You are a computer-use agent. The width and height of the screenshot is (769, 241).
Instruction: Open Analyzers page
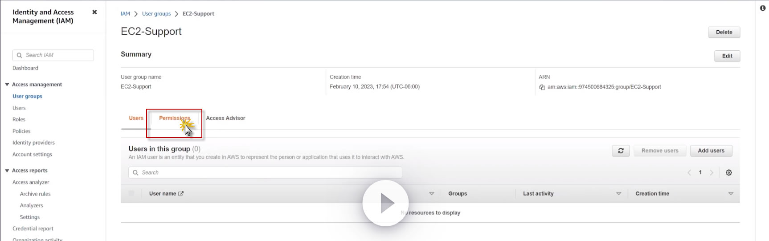pyautogui.click(x=31, y=205)
